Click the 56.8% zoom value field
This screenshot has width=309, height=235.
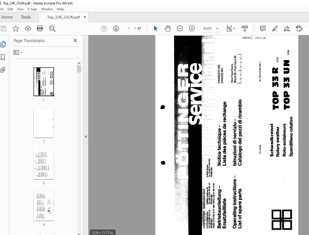207,29
